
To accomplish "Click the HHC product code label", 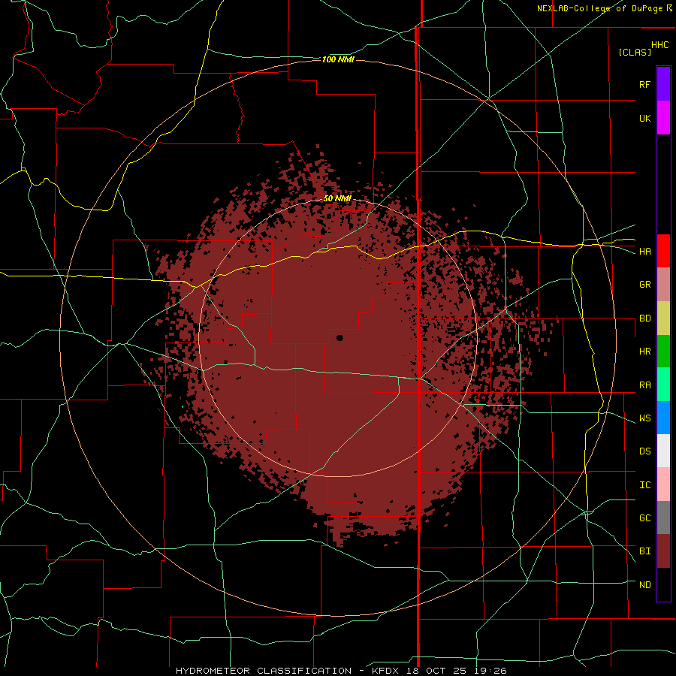I will tap(659, 45).
